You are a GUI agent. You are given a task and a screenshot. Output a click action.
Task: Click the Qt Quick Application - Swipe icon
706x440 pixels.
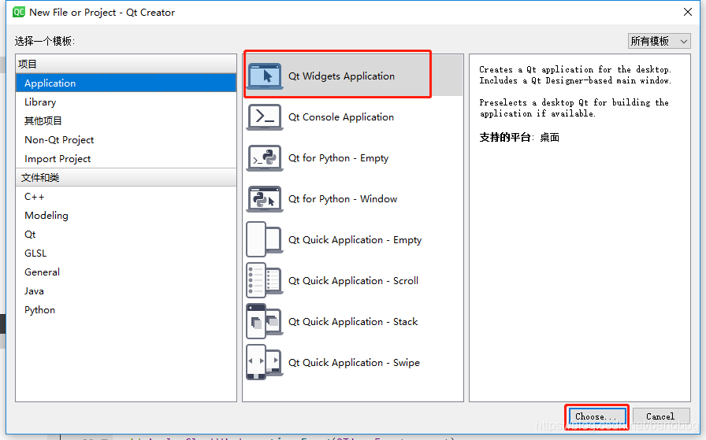click(x=265, y=362)
